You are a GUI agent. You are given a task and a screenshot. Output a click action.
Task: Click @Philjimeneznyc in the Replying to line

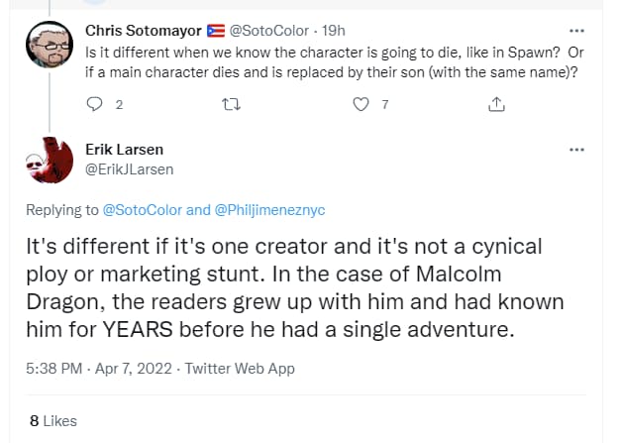click(269, 210)
